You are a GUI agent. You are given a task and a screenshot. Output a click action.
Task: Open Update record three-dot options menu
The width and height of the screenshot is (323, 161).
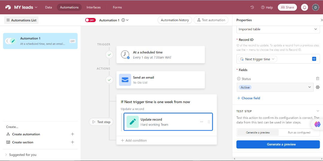point(202,122)
